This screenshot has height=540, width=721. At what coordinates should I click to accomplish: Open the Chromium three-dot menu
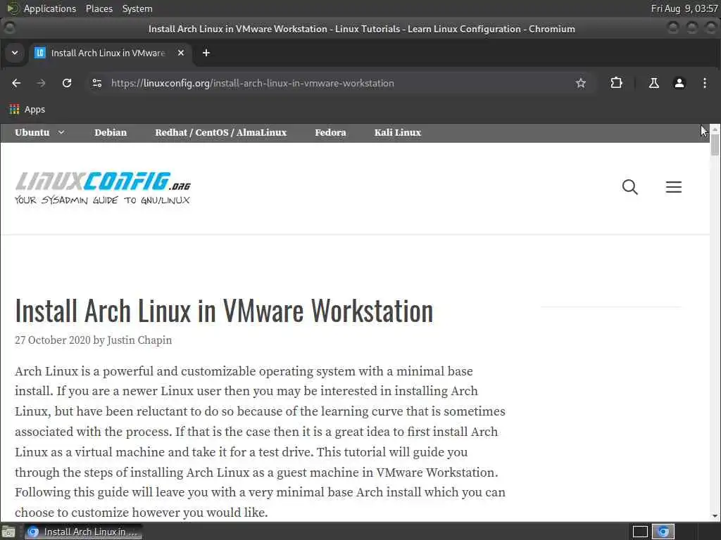pos(704,83)
